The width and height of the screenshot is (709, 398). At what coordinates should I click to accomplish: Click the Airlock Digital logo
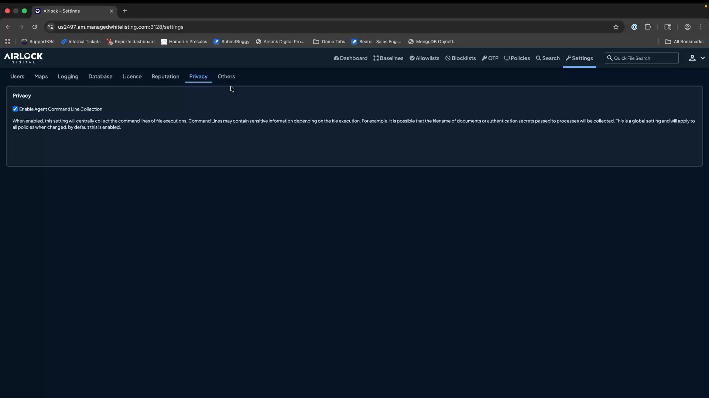point(23,58)
